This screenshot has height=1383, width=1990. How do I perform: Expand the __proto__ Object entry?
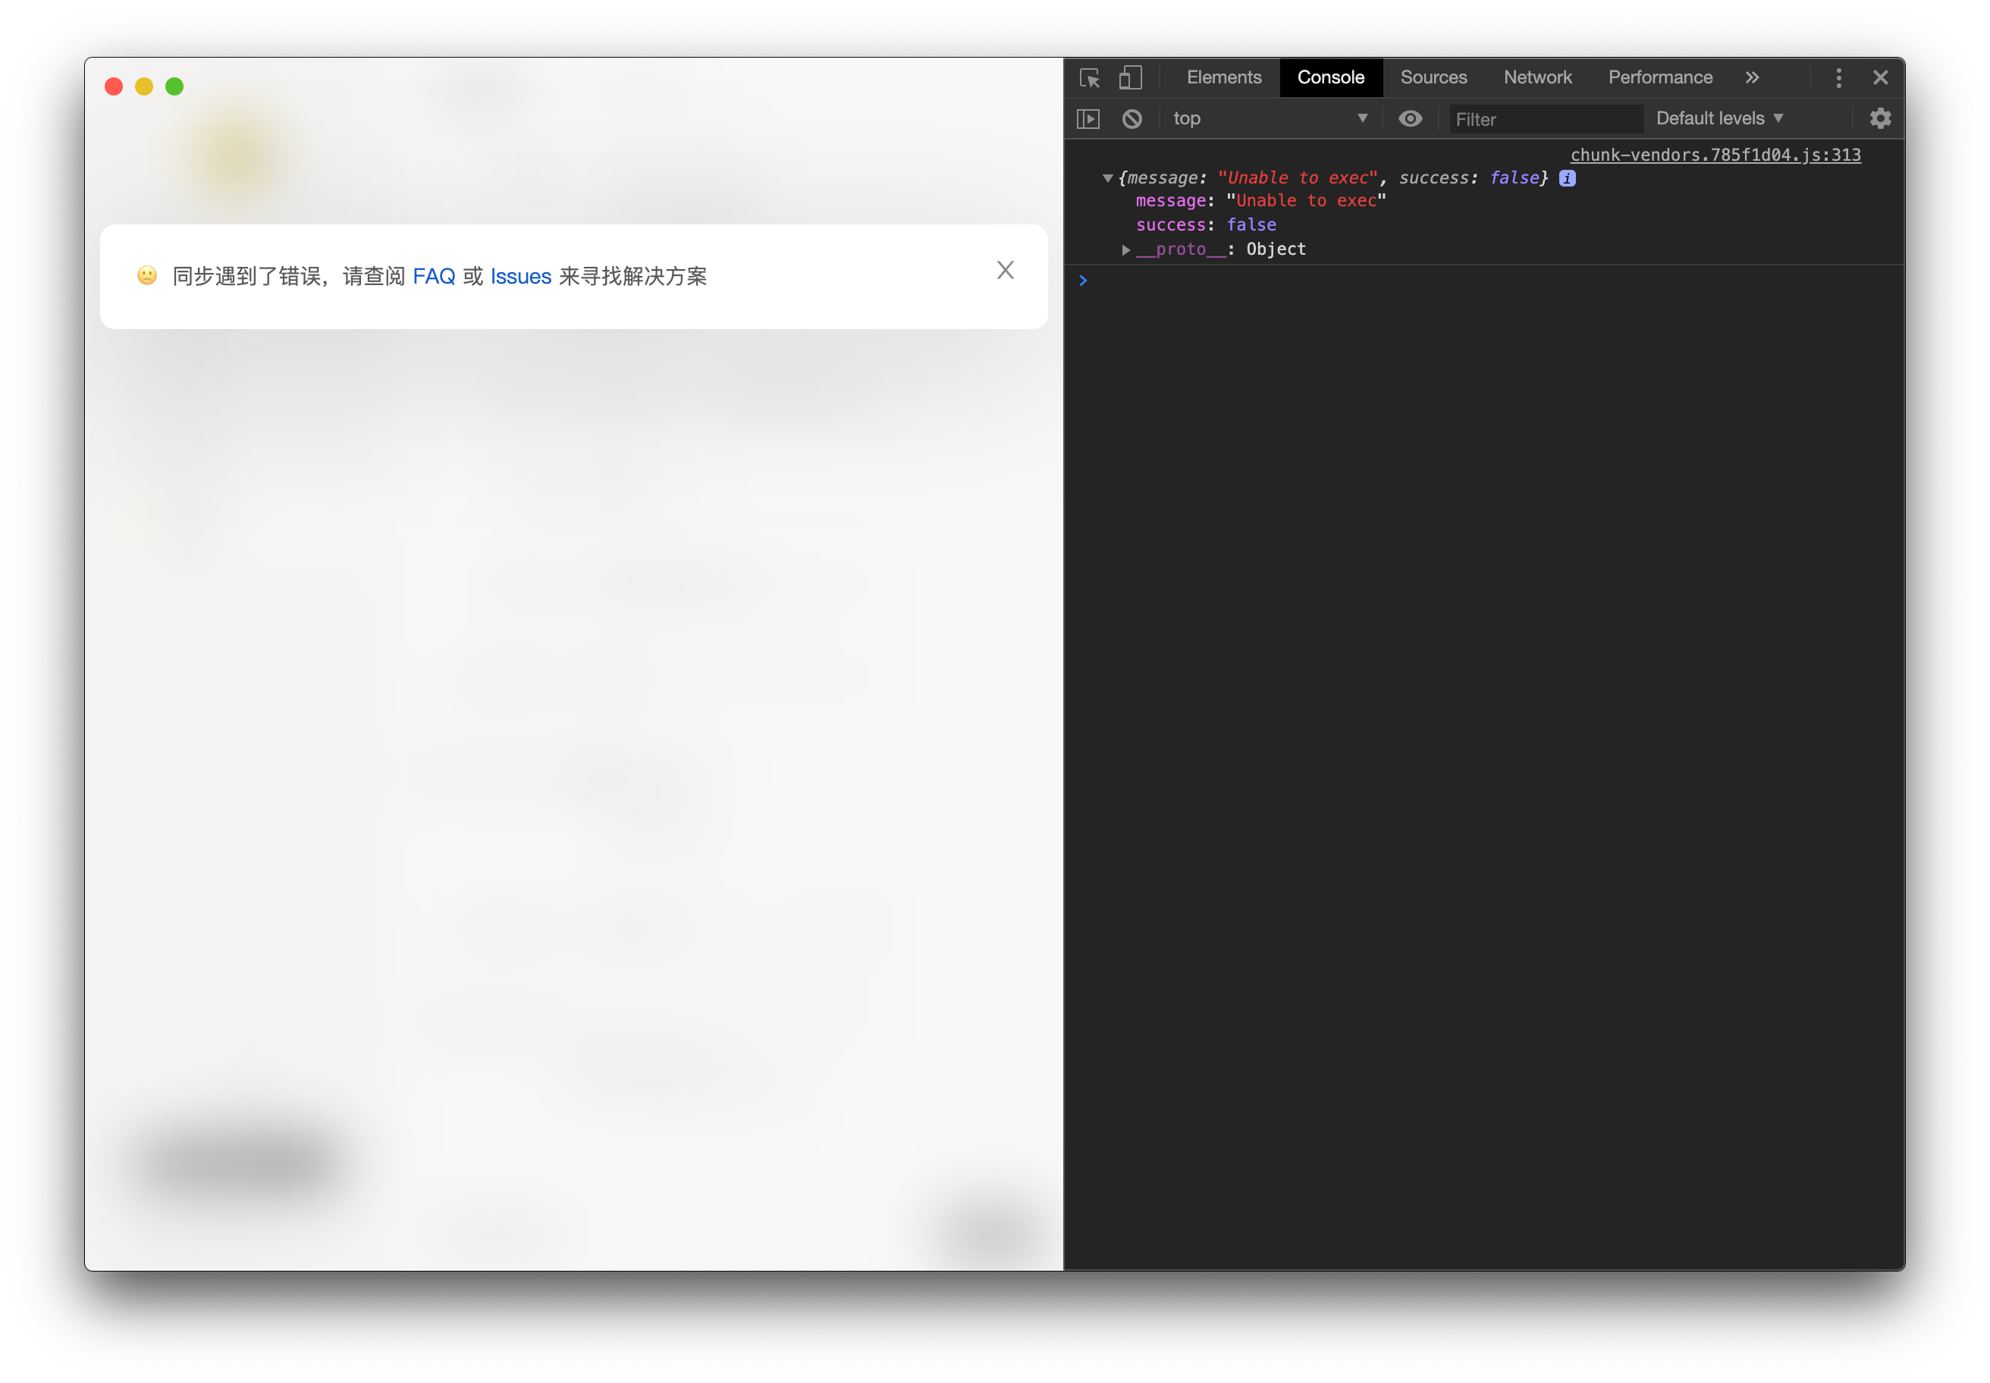pyautogui.click(x=1125, y=249)
